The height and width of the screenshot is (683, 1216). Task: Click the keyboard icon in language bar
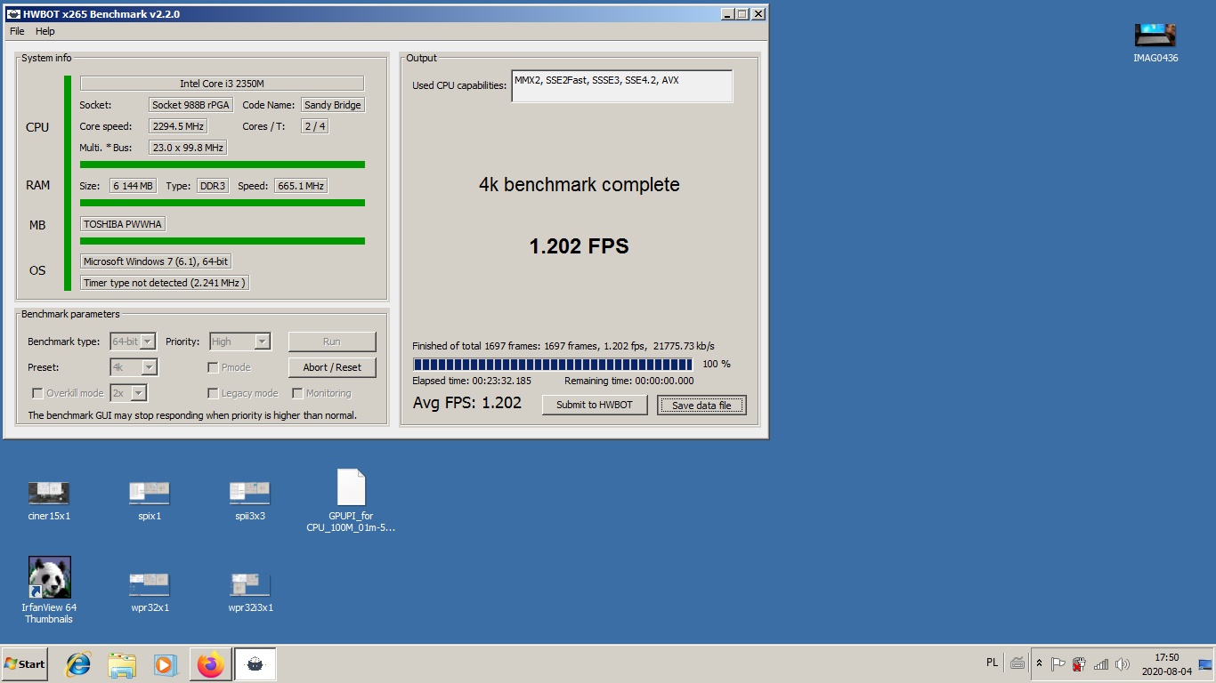(1017, 663)
